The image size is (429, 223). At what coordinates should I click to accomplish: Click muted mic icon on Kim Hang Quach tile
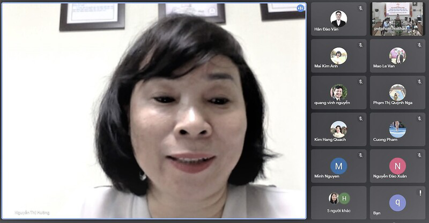pos(361,119)
